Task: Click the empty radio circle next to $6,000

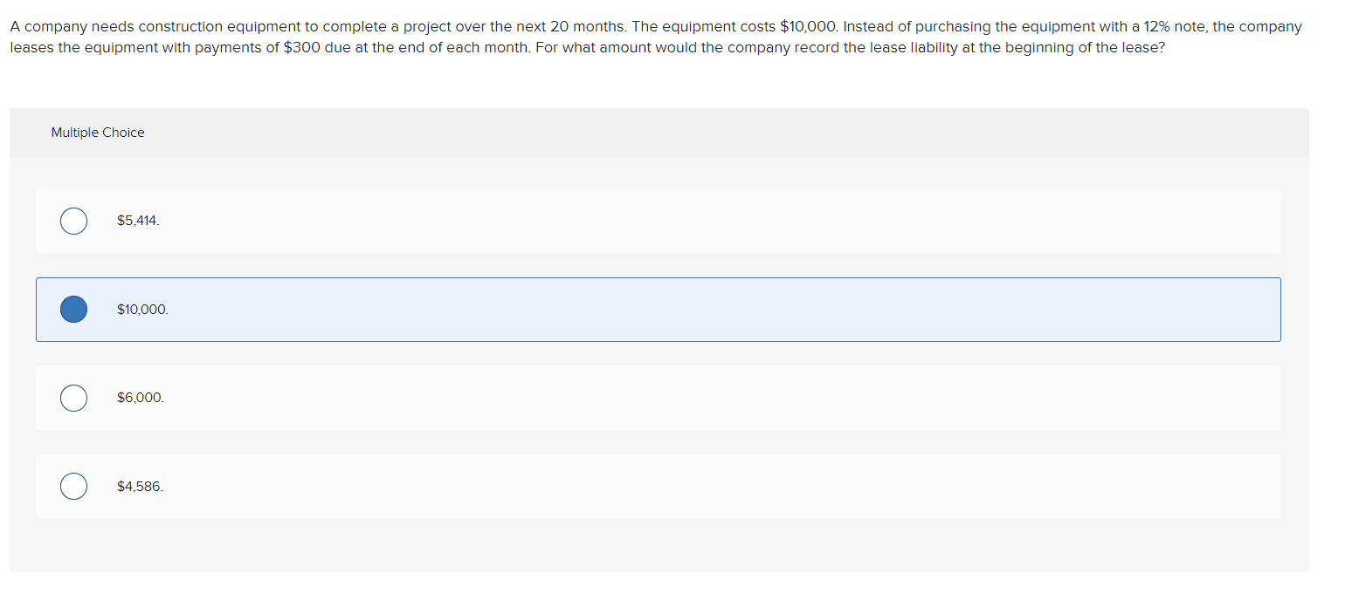Action: (x=73, y=398)
